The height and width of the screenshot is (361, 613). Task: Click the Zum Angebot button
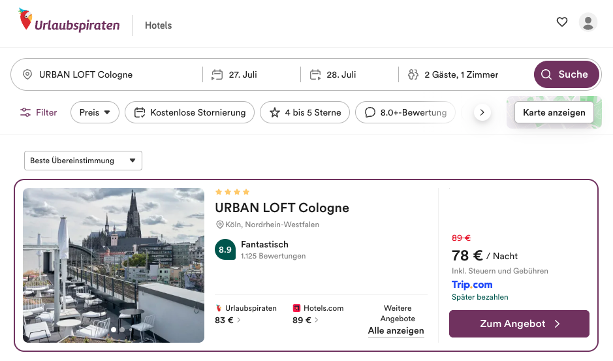coord(519,324)
